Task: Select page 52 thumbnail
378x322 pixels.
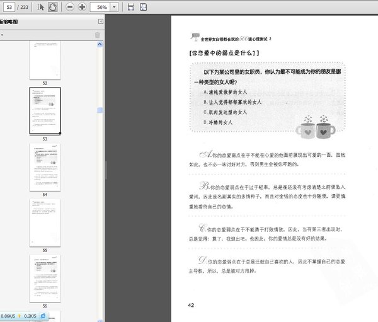Action: [x=45, y=60]
